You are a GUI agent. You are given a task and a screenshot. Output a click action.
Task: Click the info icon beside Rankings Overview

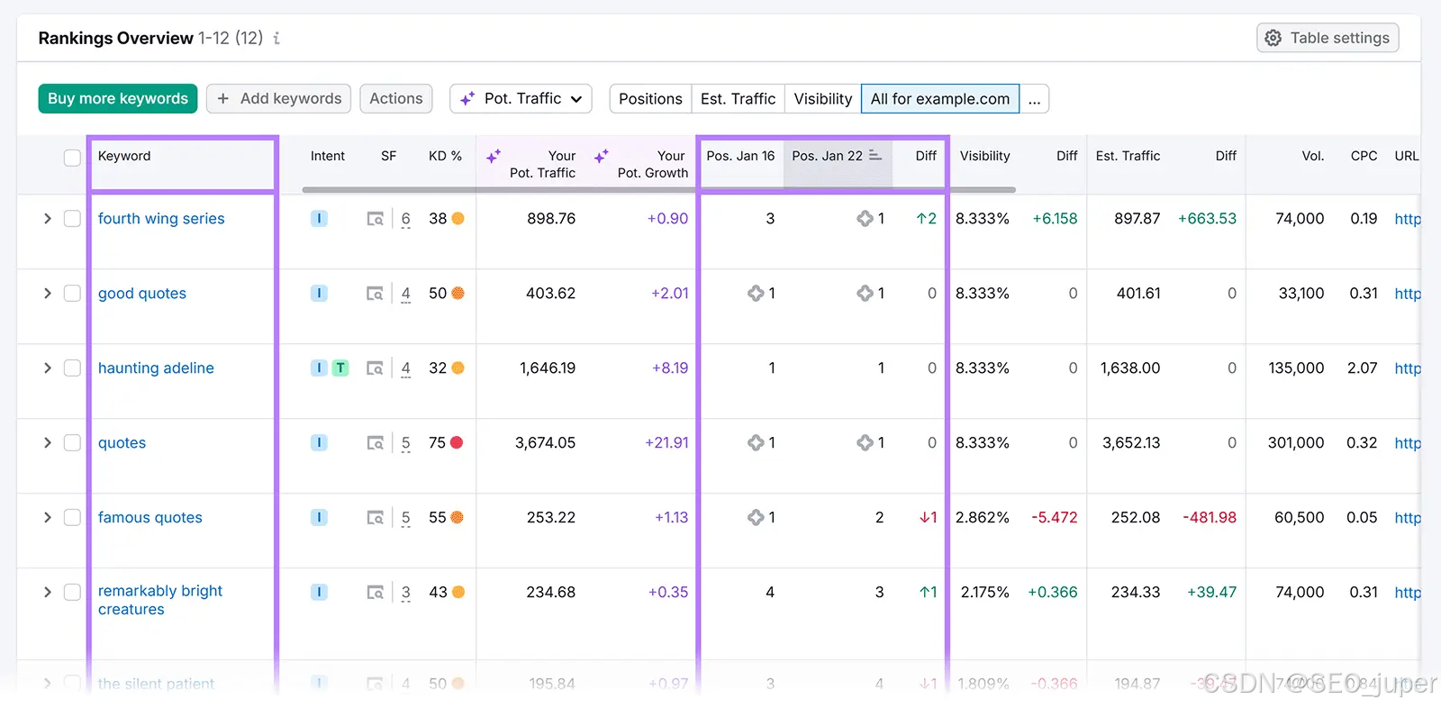(276, 38)
